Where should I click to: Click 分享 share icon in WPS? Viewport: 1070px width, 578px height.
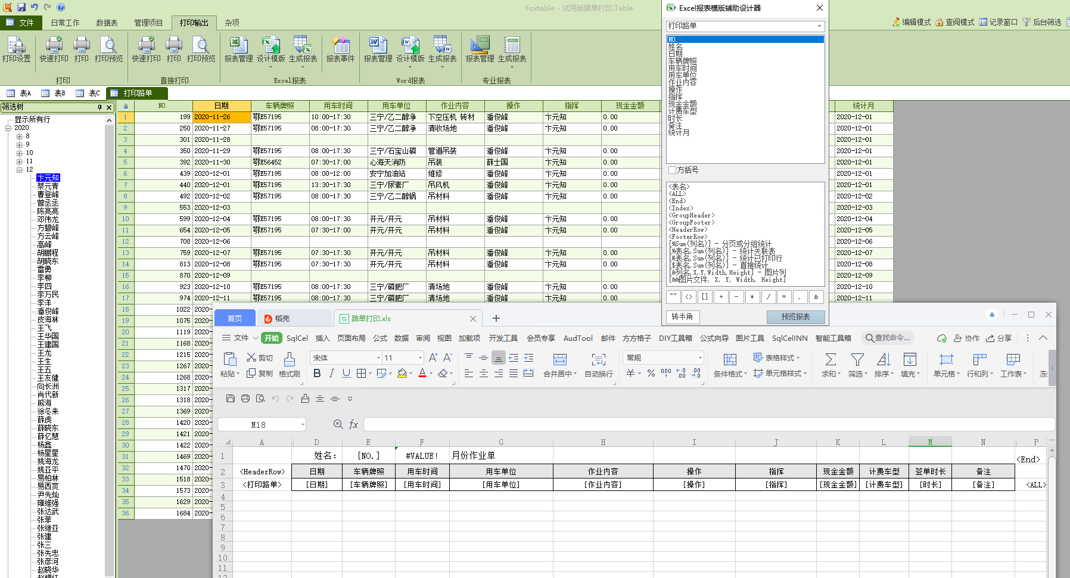(999, 338)
